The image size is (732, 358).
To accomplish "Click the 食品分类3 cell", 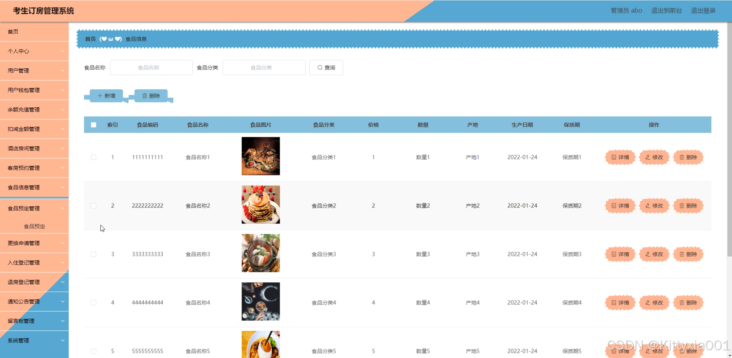I will (324, 254).
